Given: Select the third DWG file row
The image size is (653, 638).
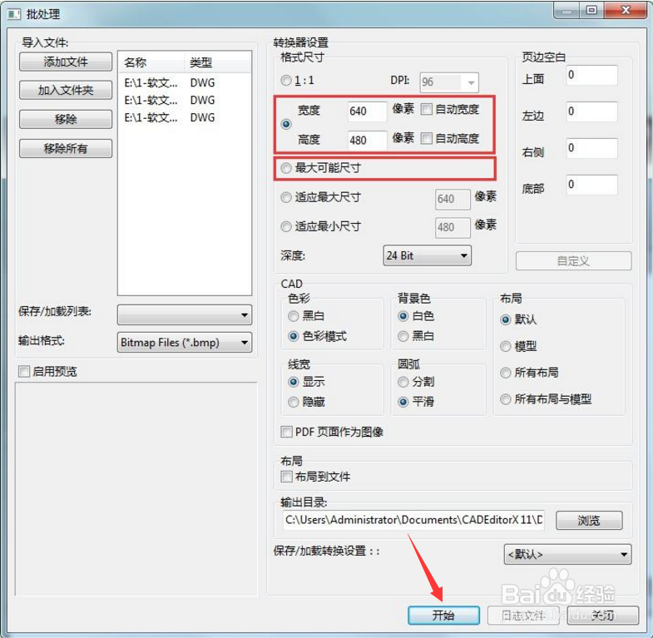Looking at the screenshot, I should (x=185, y=118).
